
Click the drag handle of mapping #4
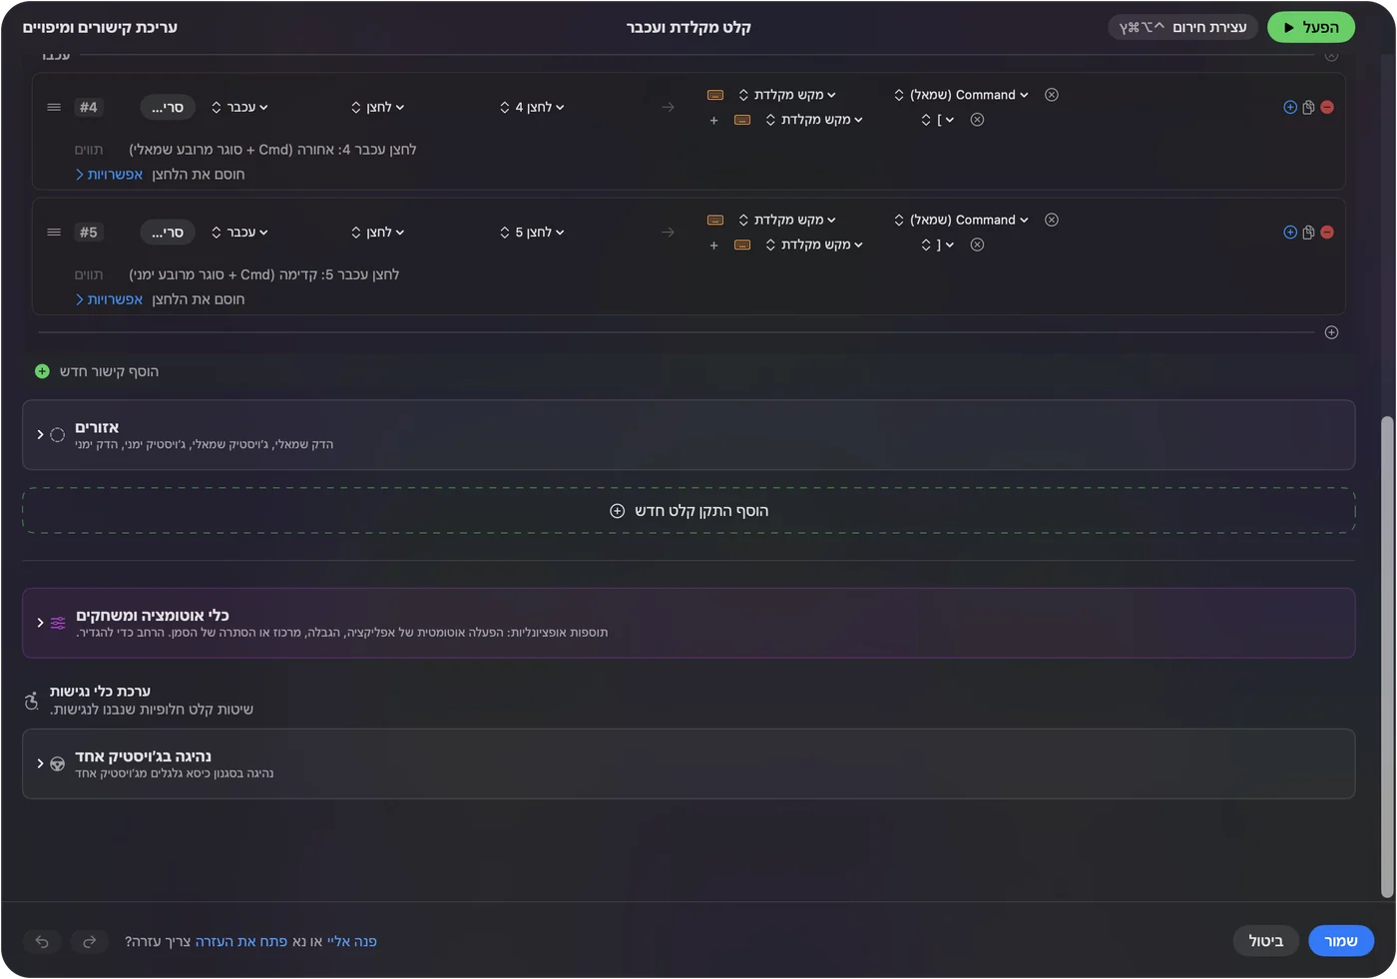click(x=54, y=107)
